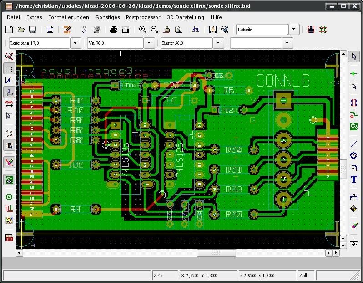This screenshot has height=283, width=363.
Task: Click the vertical scrollbar thumb
Action: [343, 169]
